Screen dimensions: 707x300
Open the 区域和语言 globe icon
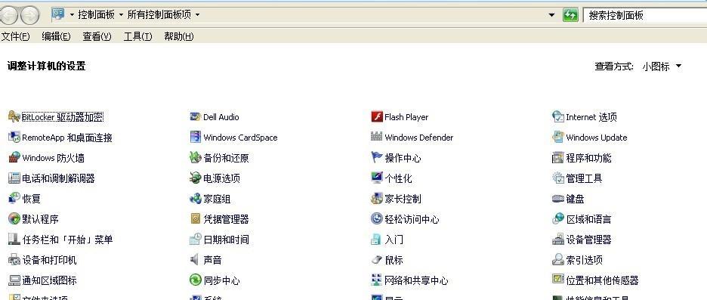tap(557, 219)
